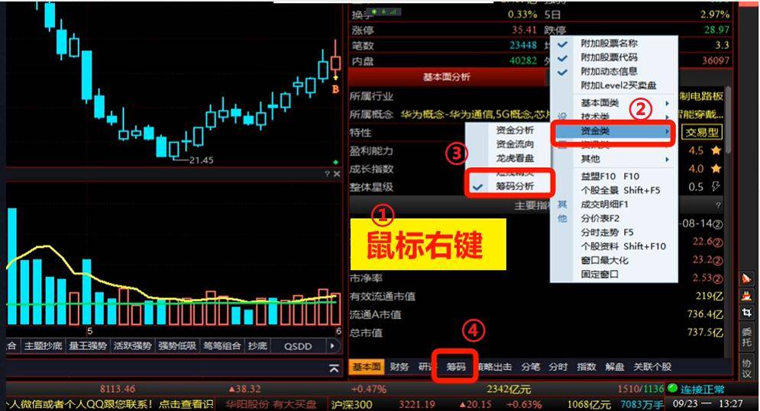The width and height of the screenshot is (760, 411).
Task: Click the lightning icon beside 0.5 rating
Action: click(716, 187)
